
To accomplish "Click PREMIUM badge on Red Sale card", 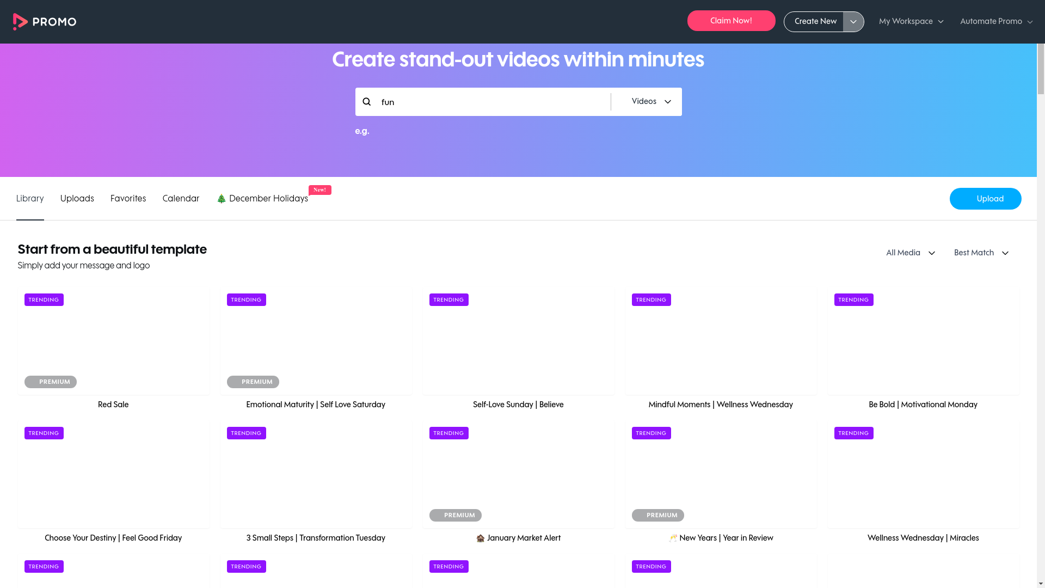I will (x=51, y=382).
